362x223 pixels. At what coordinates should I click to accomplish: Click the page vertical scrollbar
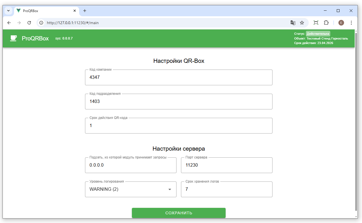[356, 122]
